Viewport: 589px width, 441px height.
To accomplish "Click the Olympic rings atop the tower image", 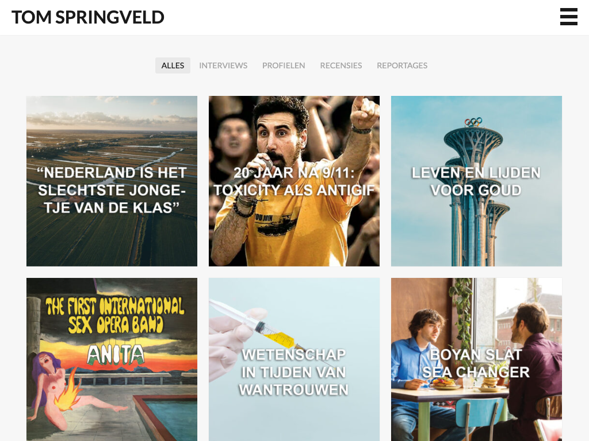I will click(x=473, y=122).
